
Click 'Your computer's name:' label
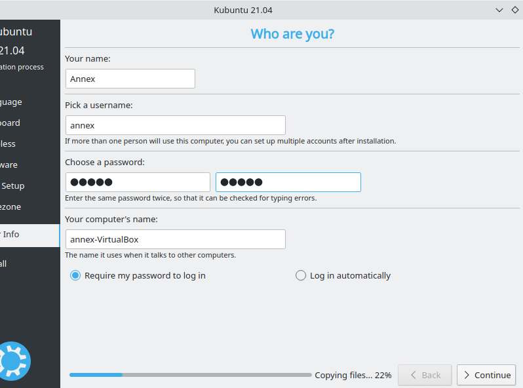point(111,219)
